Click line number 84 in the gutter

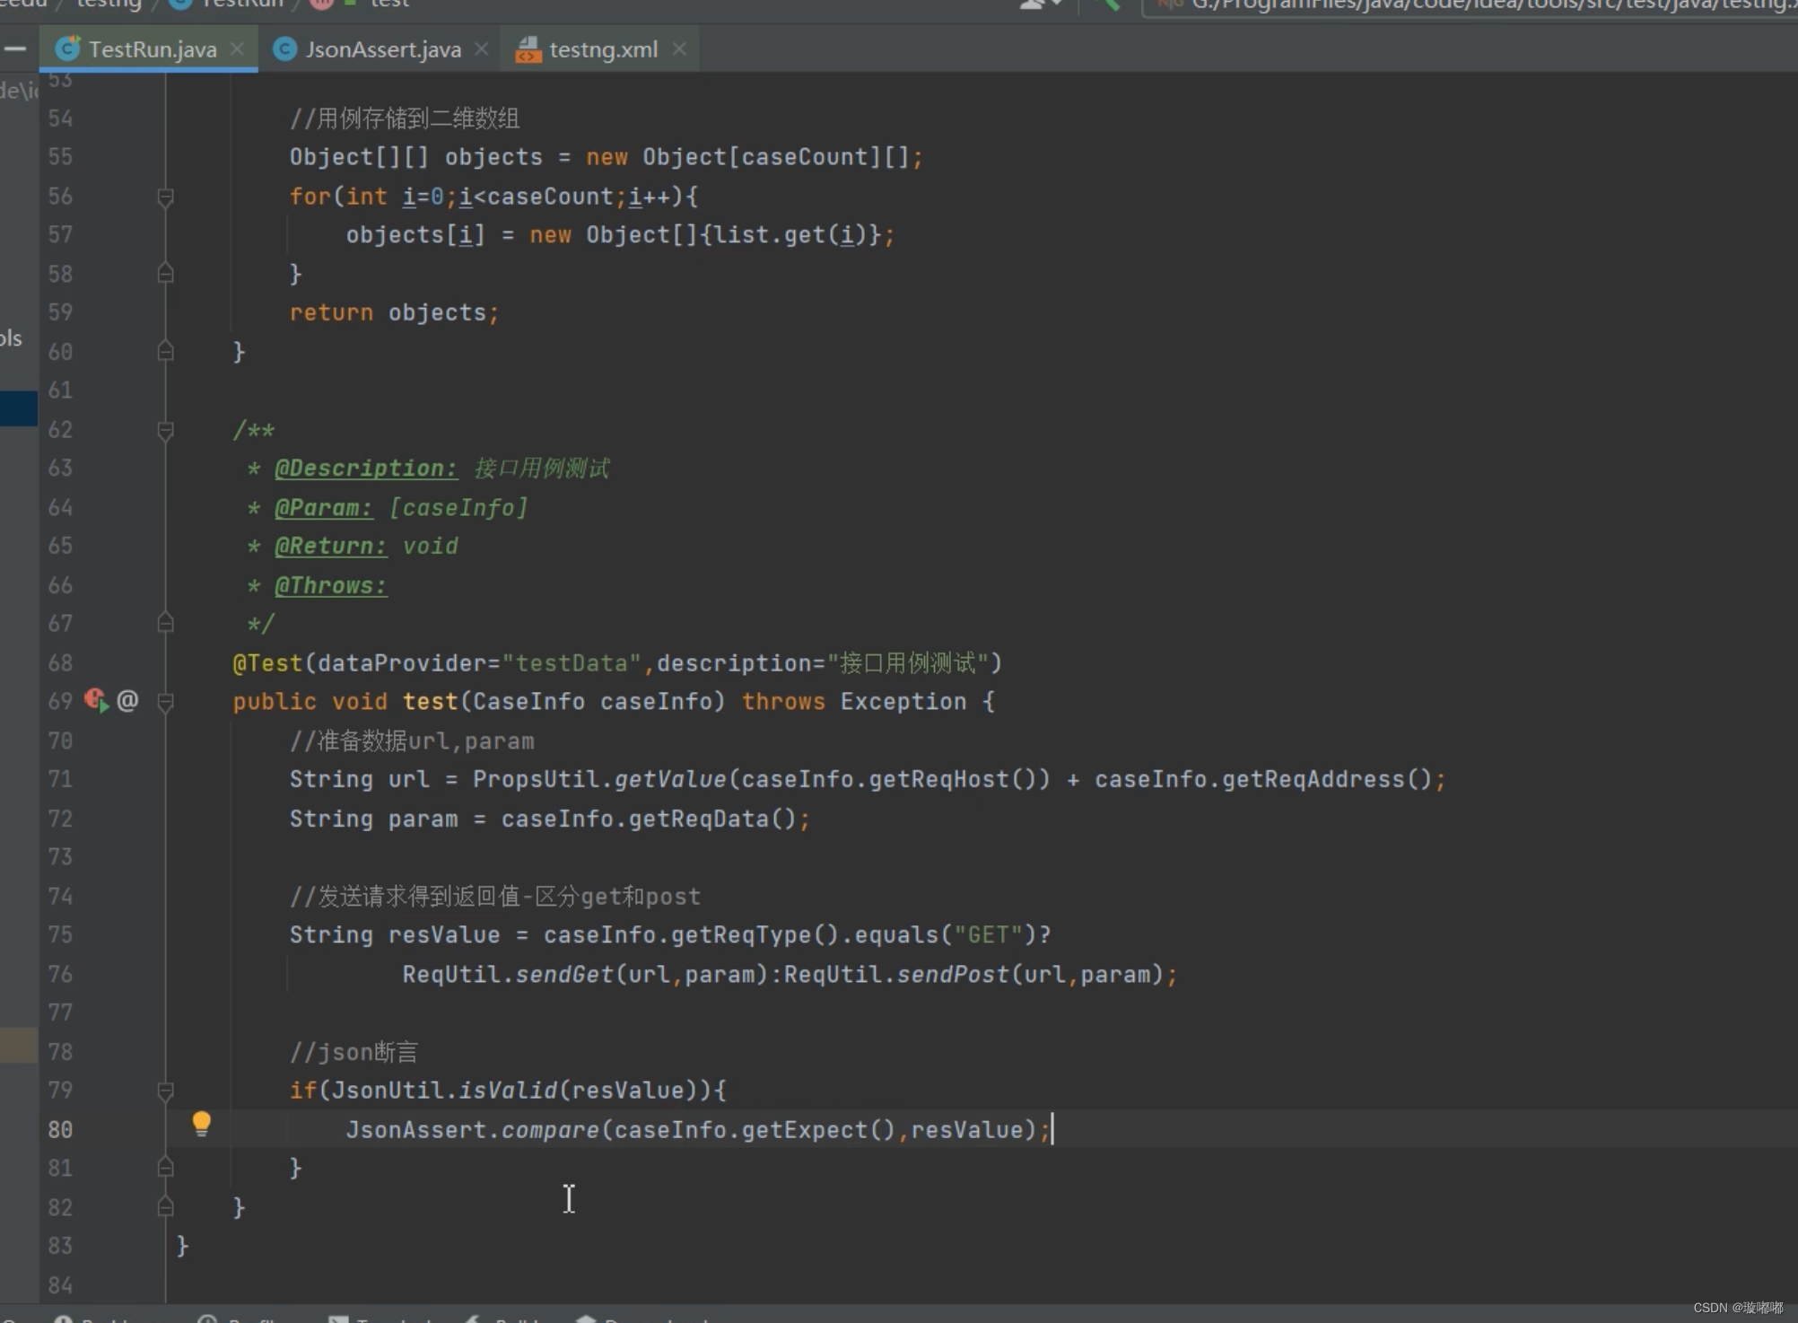pyautogui.click(x=60, y=1284)
